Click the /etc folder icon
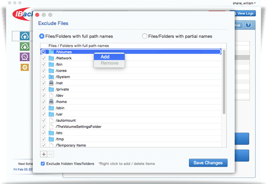267x184 pixels. click(51, 133)
